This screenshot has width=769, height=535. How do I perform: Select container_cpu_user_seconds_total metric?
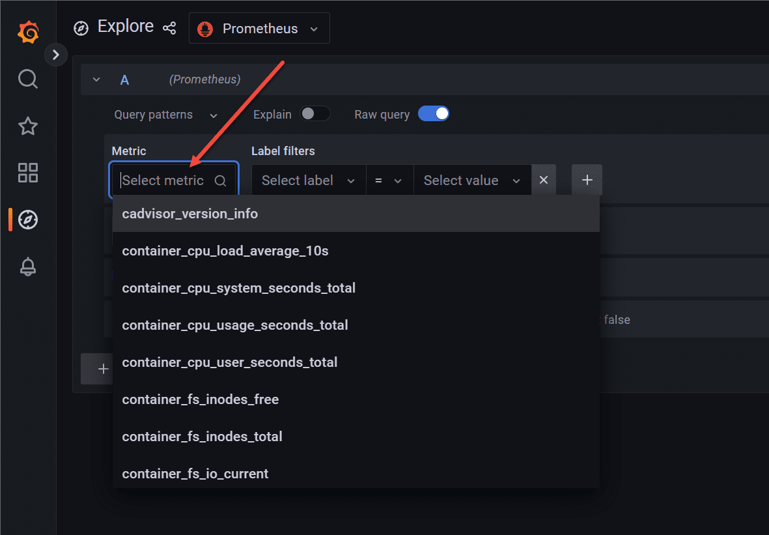pos(356,362)
